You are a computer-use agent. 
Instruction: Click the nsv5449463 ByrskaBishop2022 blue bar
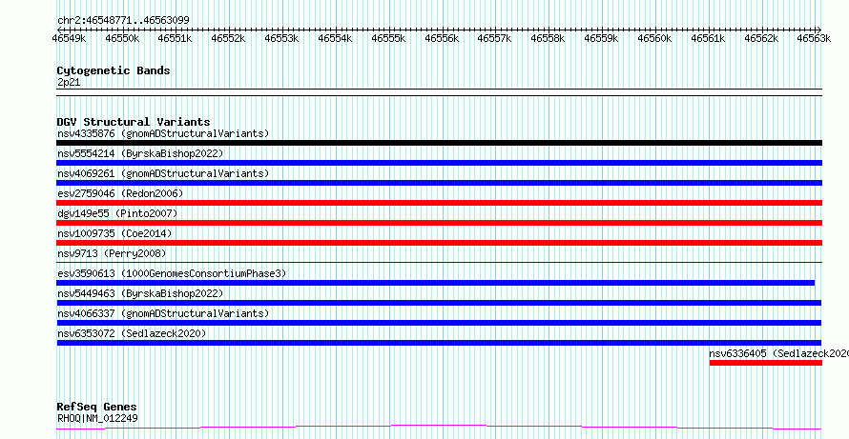(x=439, y=303)
